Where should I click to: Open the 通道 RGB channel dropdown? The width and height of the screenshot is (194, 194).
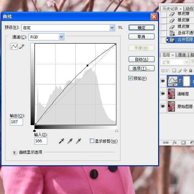click(x=61, y=37)
